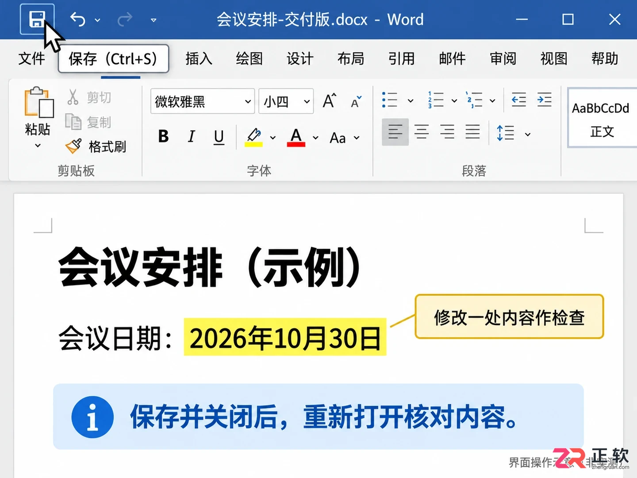Viewport: 637px width, 478px height.
Task: Click the Save floppy disk icon
Action: pos(37,19)
